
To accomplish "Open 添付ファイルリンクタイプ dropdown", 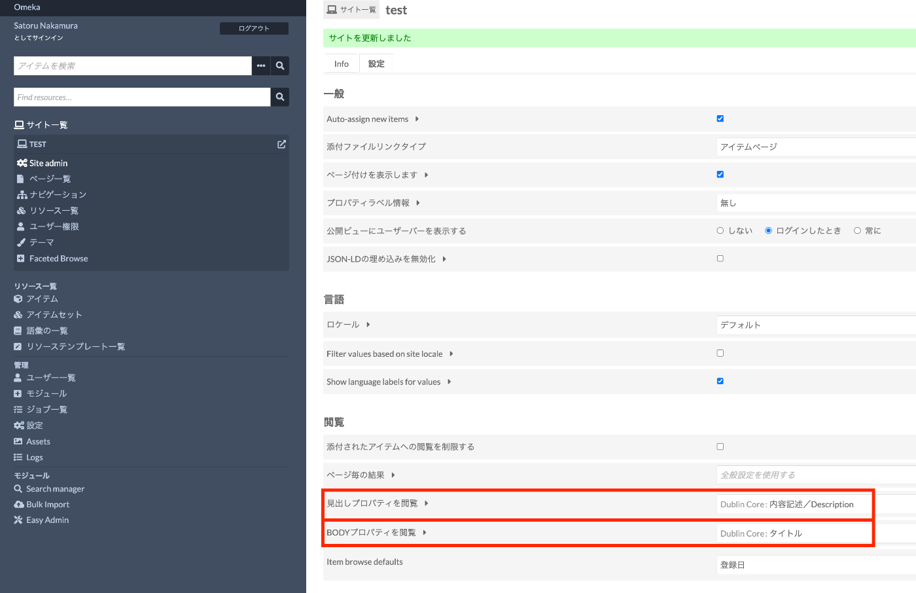I will point(816,147).
